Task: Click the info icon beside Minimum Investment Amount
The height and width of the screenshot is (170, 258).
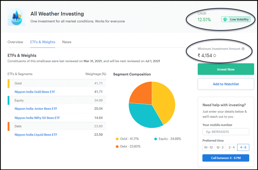Action: [243, 49]
